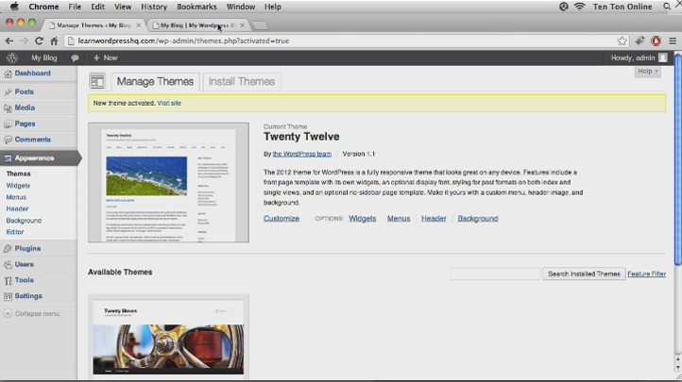Open the Bookmarks menu

[196, 7]
